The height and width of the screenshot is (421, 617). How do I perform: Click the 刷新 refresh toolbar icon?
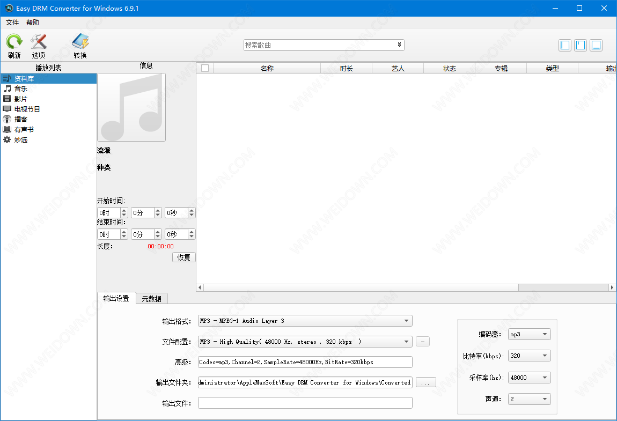coord(14,46)
